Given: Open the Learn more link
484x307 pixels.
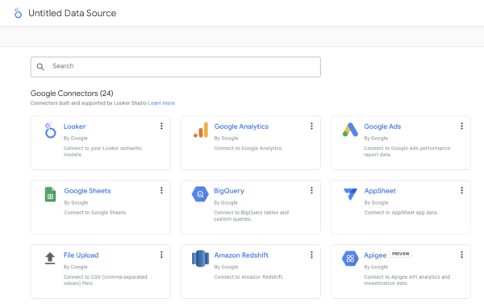Looking at the screenshot, I should (x=161, y=103).
